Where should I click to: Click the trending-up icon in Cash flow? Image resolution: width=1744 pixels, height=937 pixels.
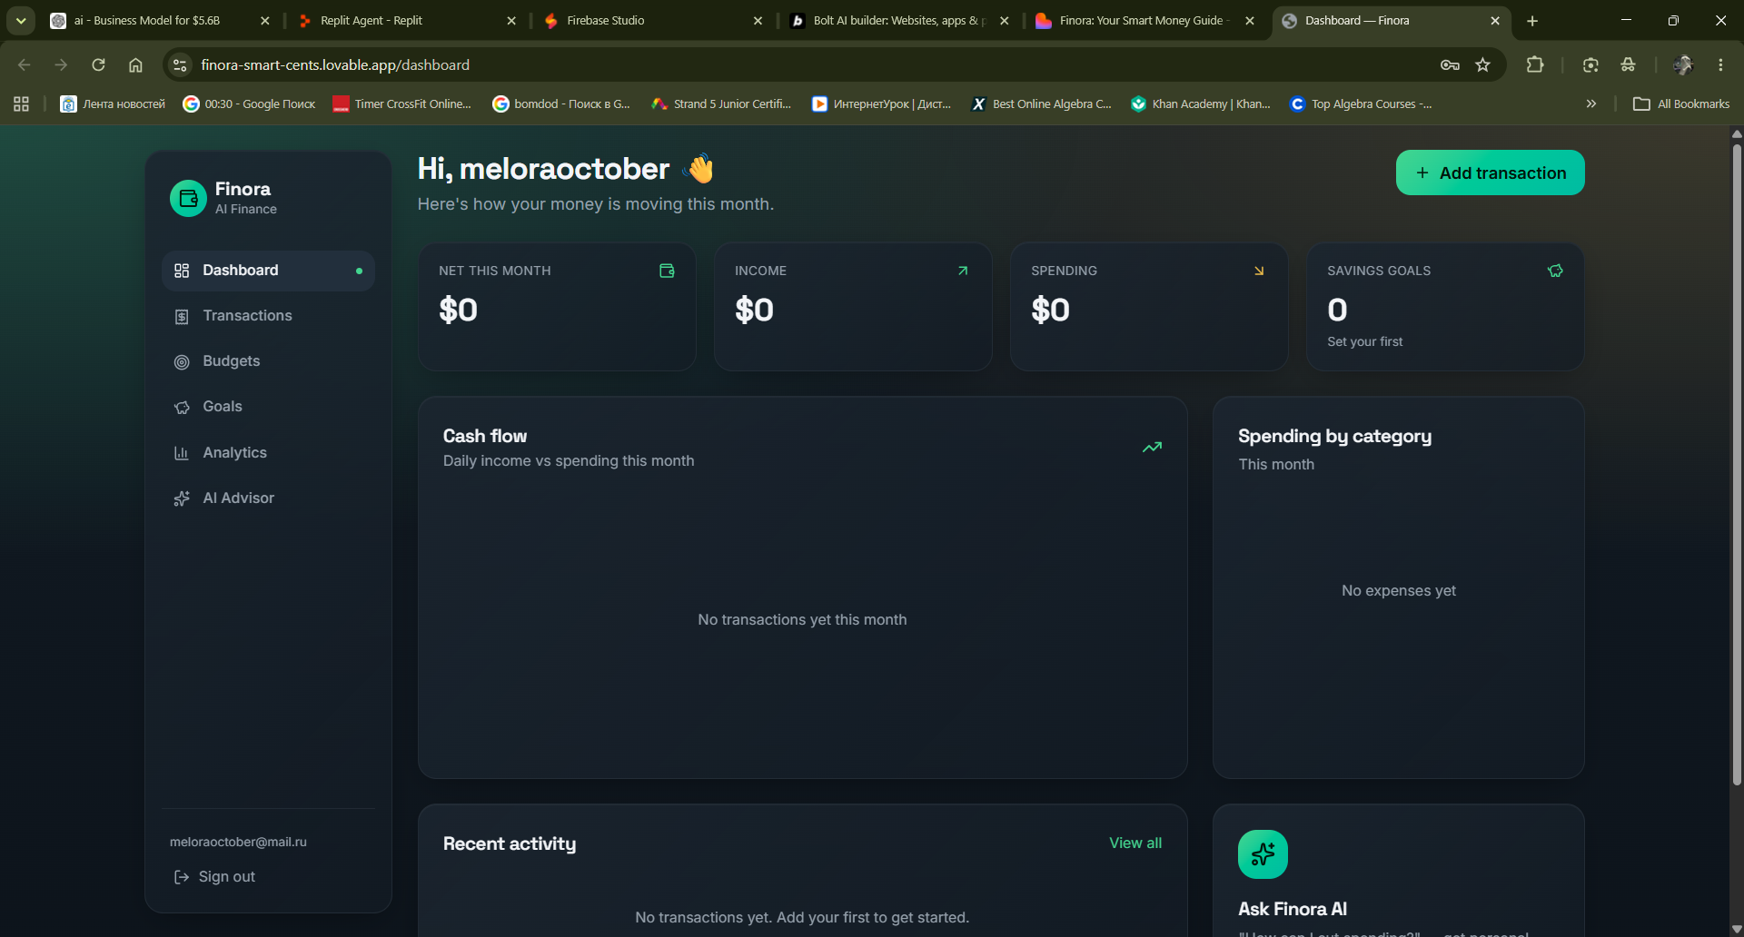pyautogui.click(x=1152, y=447)
